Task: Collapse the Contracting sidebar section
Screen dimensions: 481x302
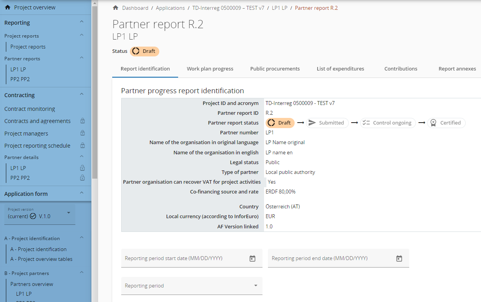Action: tap(82, 95)
